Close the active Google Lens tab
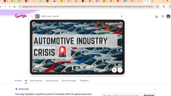 tap(148, 1)
